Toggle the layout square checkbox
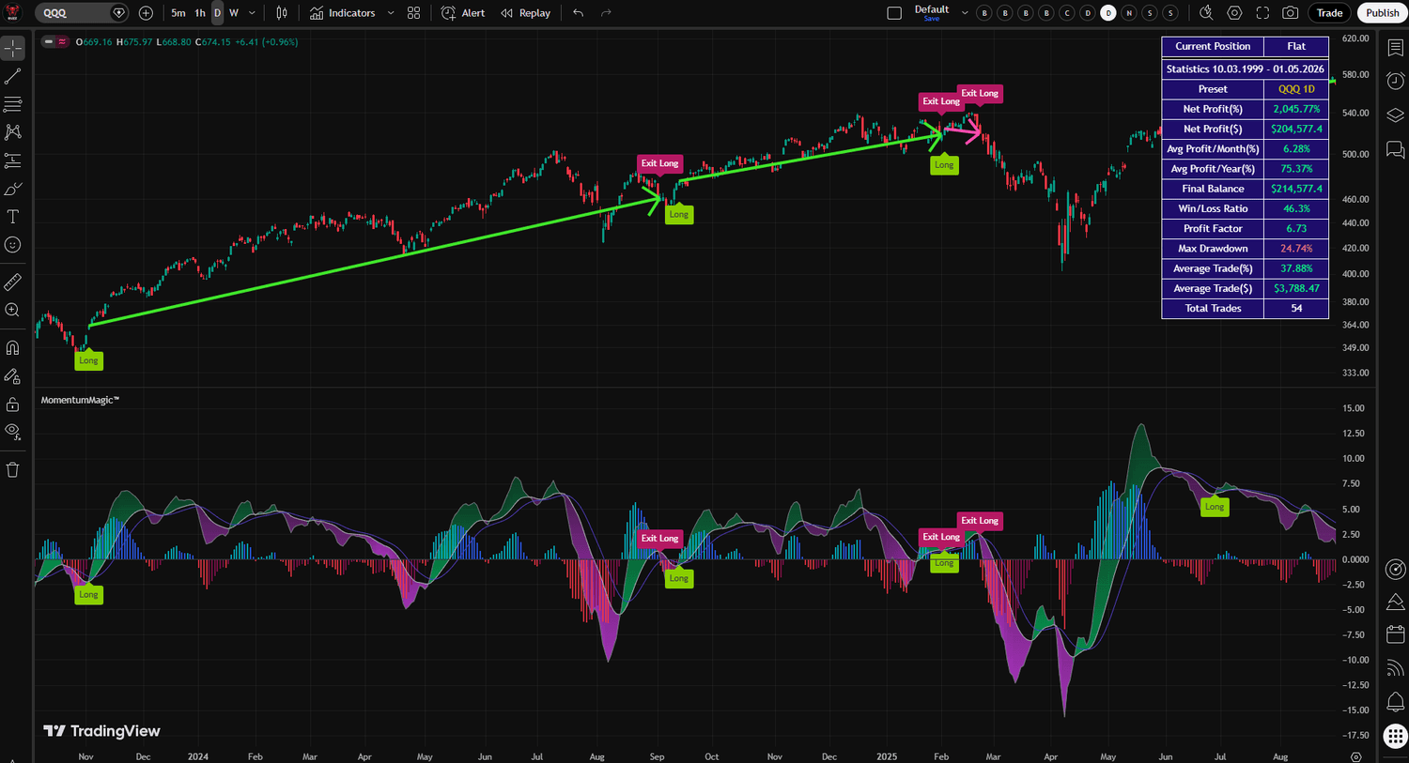Image resolution: width=1409 pixels, height=763 pixels. click(x=894, y=13)
